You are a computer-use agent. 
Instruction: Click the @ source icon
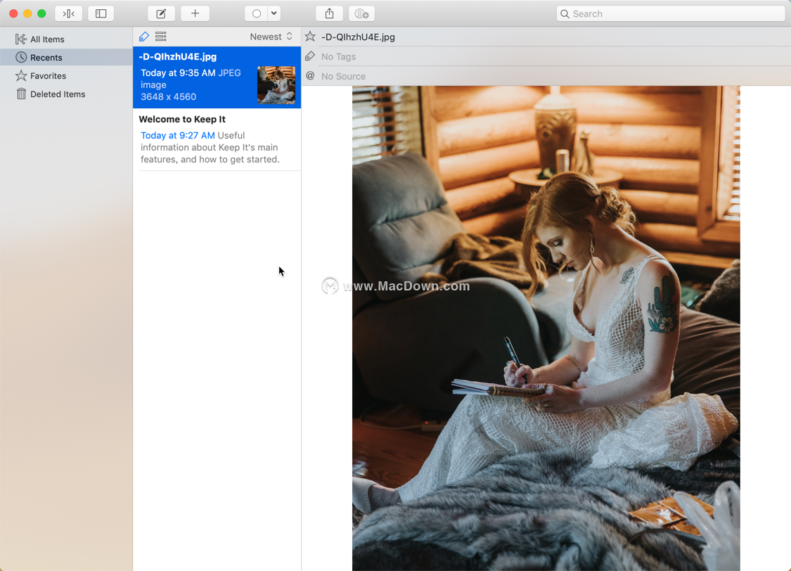(310, 76)
